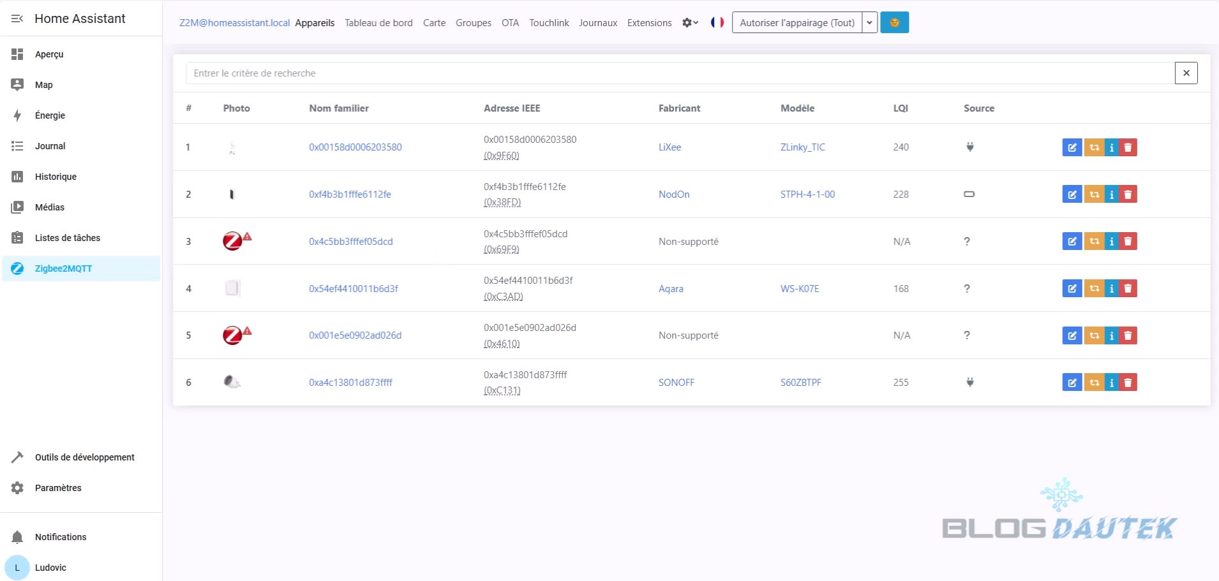The height and width of the screenshot is (581, 1219).
Task: Open the Groupes tab
Action: (473, 23)
